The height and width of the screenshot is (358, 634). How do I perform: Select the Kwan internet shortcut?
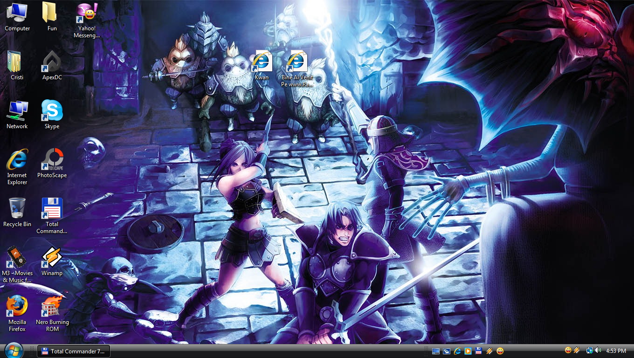(x=262, y=62)
